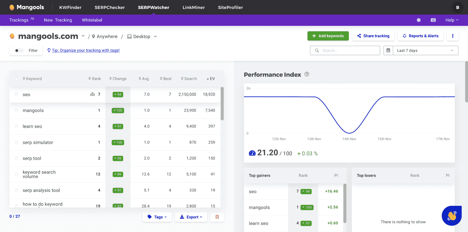Click the how to do keyword row
Image resolution: width=468 pixels, height=232 pixels.
pyautogui.click(x=115, y=203)
